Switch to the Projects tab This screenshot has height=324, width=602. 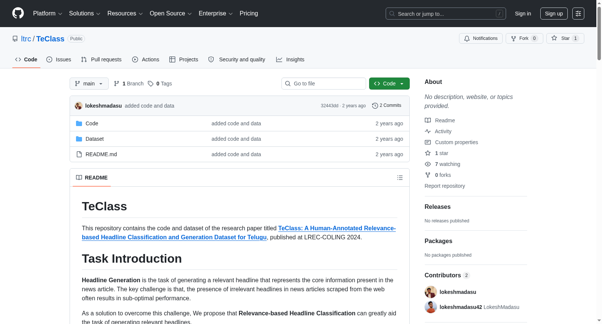coord(184,59)
